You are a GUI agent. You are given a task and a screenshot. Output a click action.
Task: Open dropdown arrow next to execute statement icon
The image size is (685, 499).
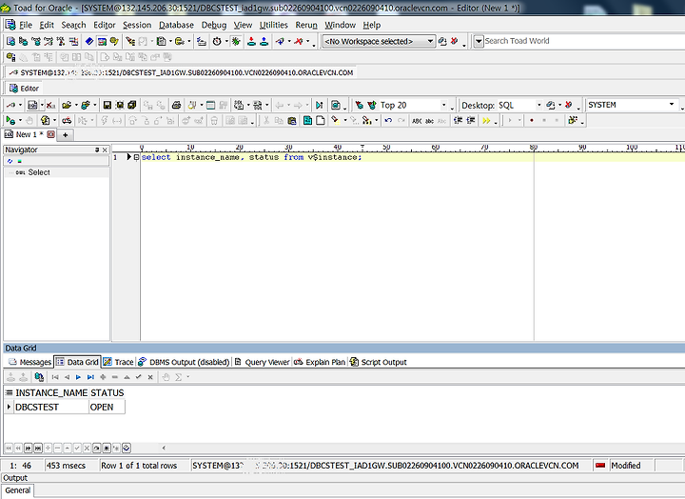click(x=21, y=120)
